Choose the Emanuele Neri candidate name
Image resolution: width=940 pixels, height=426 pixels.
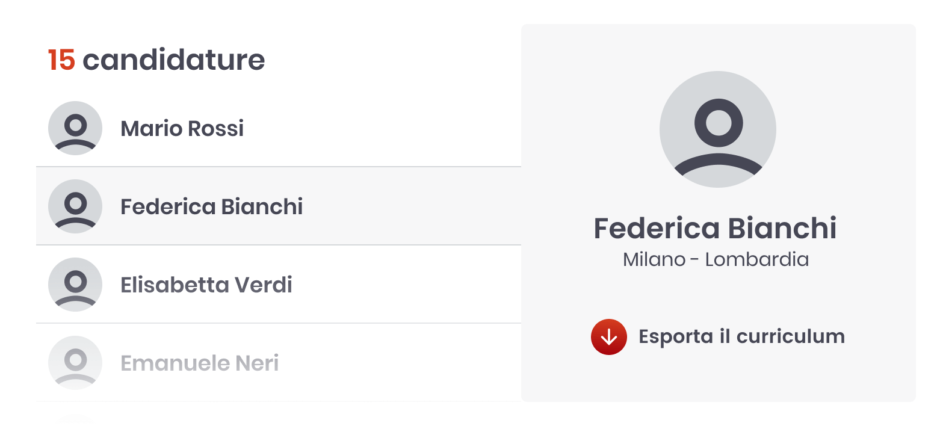(200, 363)
